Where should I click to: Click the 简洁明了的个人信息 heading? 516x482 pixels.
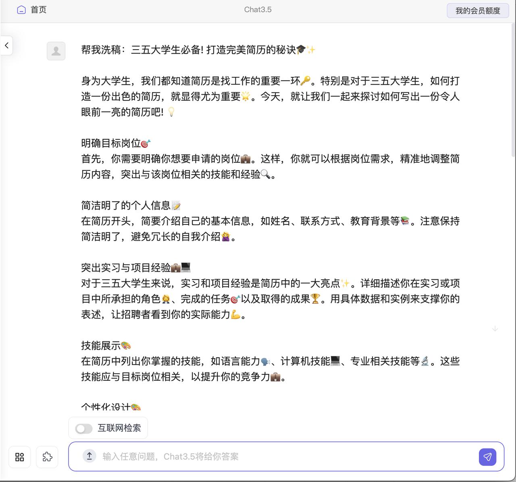pyautogui.click(x=125, y=205)
